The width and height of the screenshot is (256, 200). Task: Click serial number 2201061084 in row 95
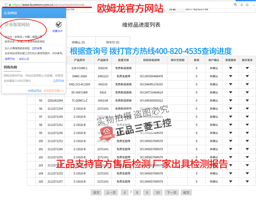pos(55,100)
